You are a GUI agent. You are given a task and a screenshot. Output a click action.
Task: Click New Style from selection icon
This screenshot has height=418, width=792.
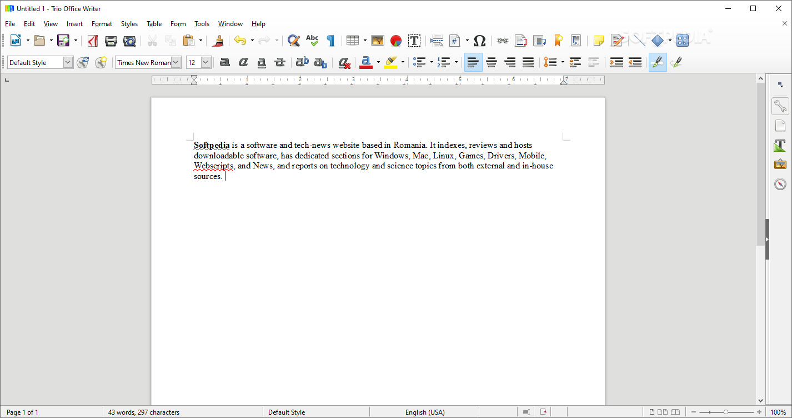point(101,62)
